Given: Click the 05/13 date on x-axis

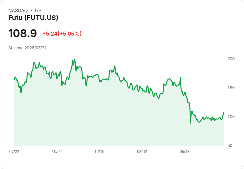Looking at the screenshot, I should coord(185,152).
